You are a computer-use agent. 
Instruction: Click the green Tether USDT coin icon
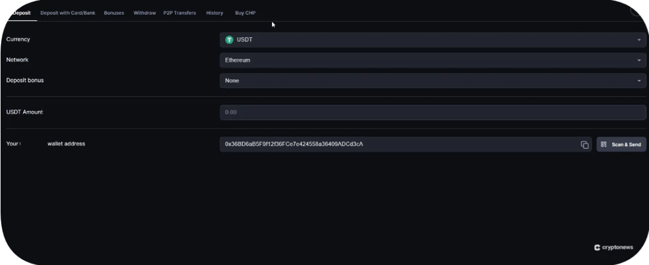229,40
